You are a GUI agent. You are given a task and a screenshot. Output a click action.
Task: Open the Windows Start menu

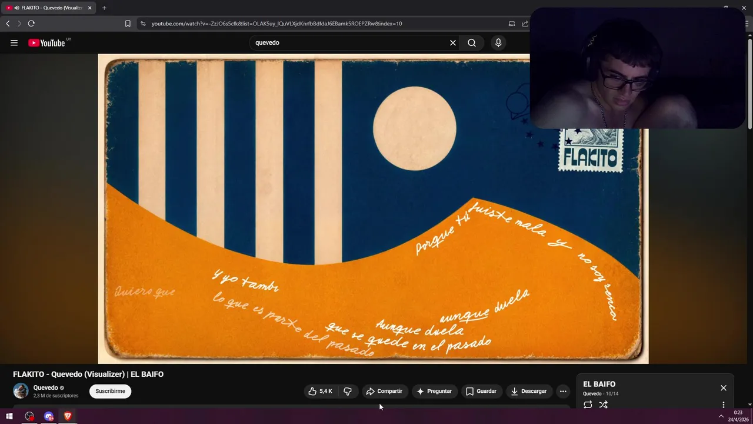(x=9, y=416)
